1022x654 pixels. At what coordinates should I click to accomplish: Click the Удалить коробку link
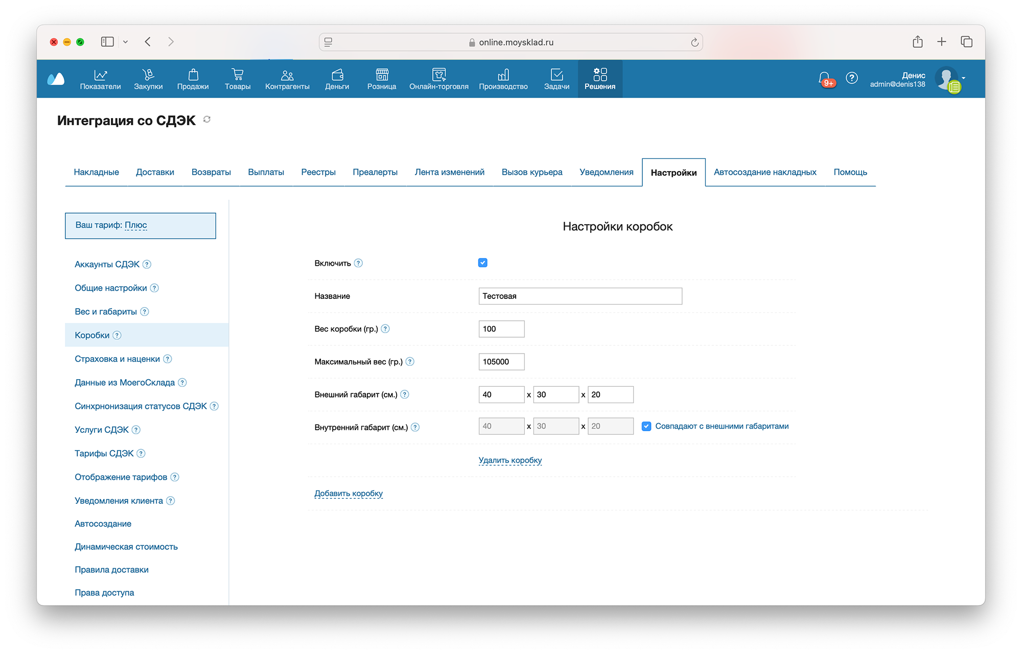pyautogui.click(x=510, y=460)
